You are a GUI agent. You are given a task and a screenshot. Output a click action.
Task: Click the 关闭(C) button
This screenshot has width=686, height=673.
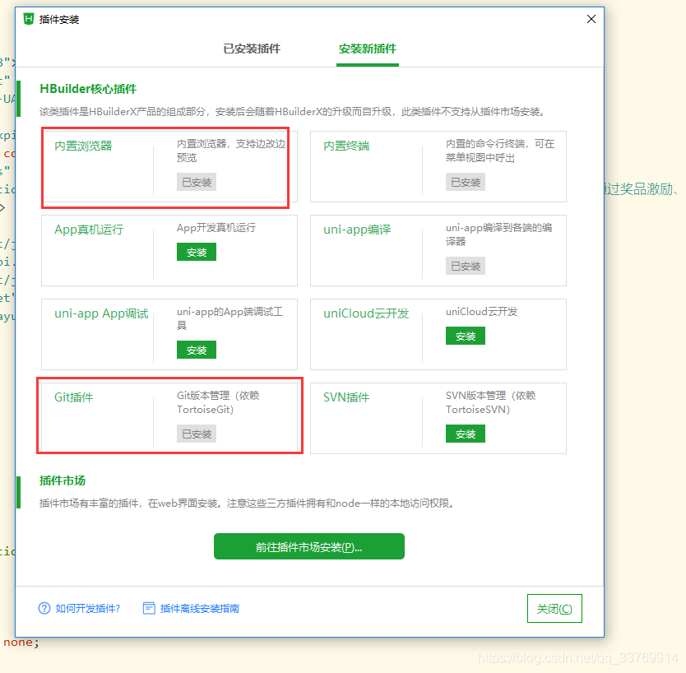554,608
